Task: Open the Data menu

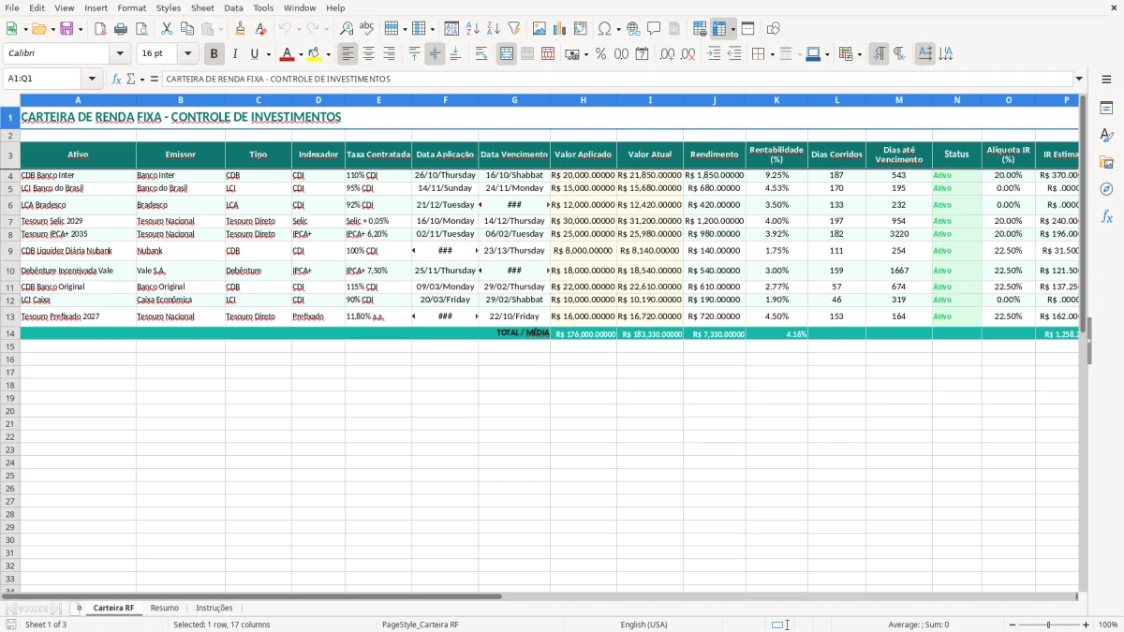Action: 233,7
